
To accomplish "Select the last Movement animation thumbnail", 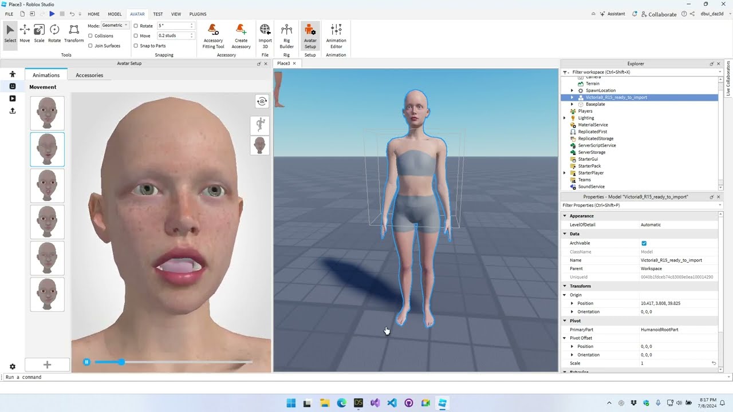I will pos(47,294).
